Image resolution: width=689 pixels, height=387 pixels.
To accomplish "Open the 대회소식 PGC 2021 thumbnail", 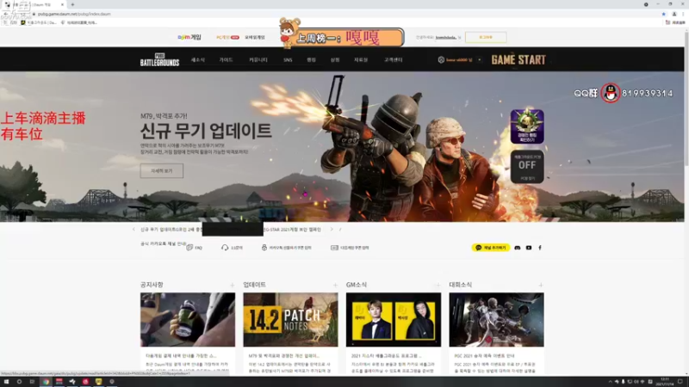I will (497, 320).
